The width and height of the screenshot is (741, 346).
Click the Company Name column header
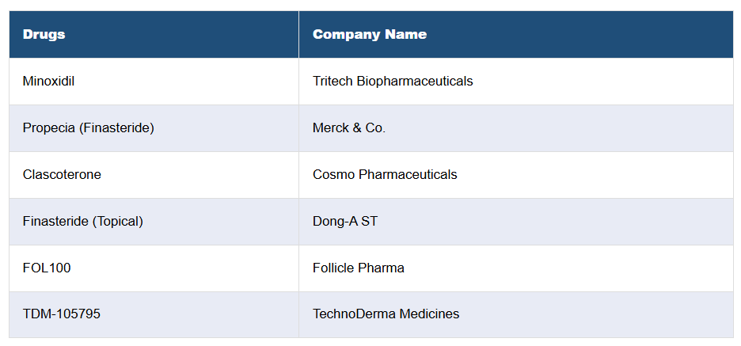370,35
